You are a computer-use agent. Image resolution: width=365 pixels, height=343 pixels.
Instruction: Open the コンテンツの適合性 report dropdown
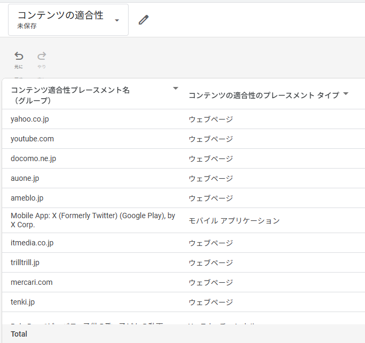(x=68, y=20)
